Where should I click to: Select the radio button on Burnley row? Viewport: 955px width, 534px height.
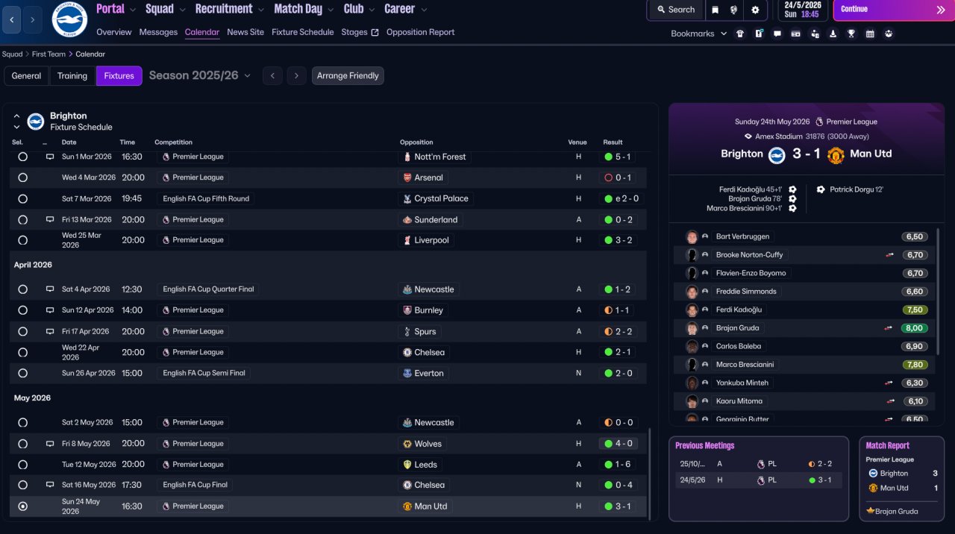tap(22, 310)
